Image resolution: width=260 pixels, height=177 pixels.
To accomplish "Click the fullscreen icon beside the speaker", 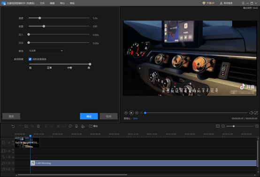I will [x=256, y=113].
